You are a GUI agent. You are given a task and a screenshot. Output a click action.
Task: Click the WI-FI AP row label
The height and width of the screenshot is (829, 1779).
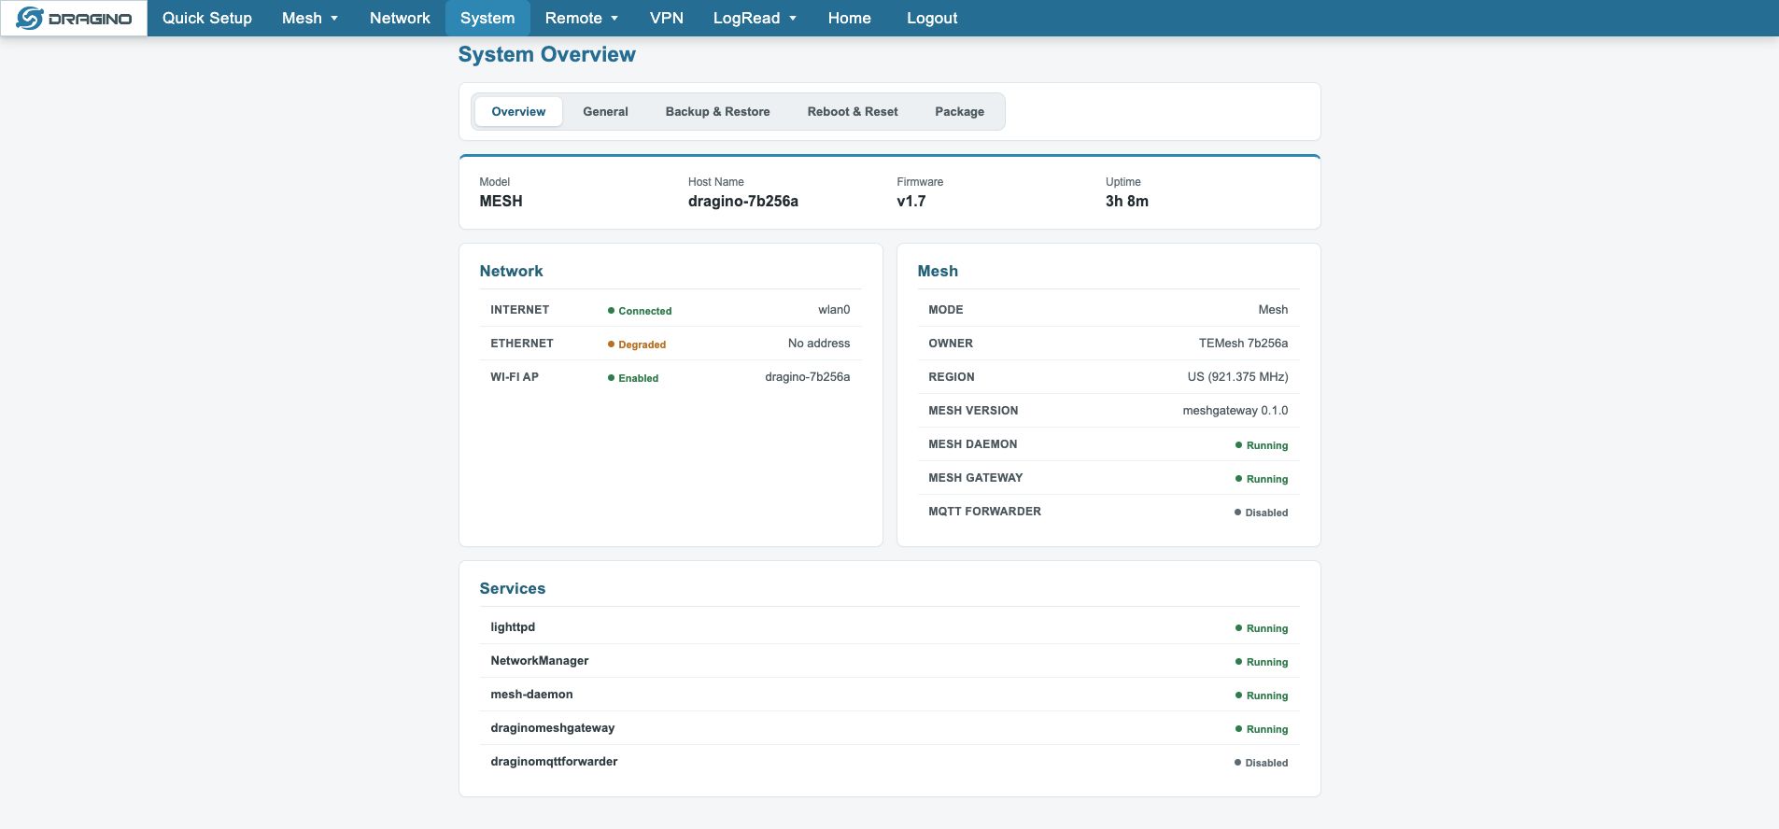tap(515, 377)
